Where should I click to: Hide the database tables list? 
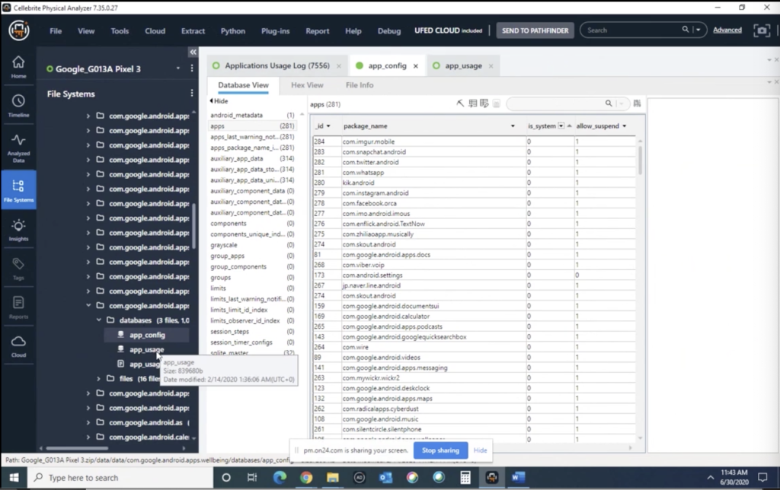point(219,101)
